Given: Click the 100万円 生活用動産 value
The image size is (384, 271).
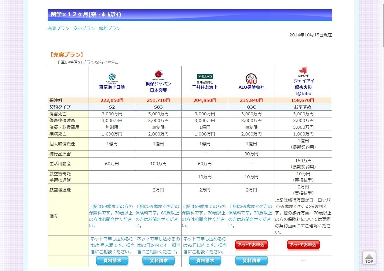Looking at the screenshot, I should [x=158, y=164].
